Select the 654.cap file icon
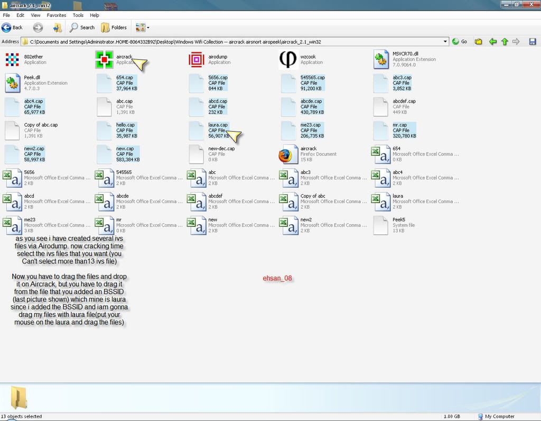This screenshot has height=421, width=541. click(104, 83)
